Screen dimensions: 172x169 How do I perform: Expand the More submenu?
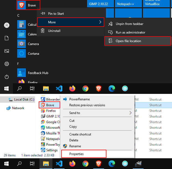pos(71,22)
